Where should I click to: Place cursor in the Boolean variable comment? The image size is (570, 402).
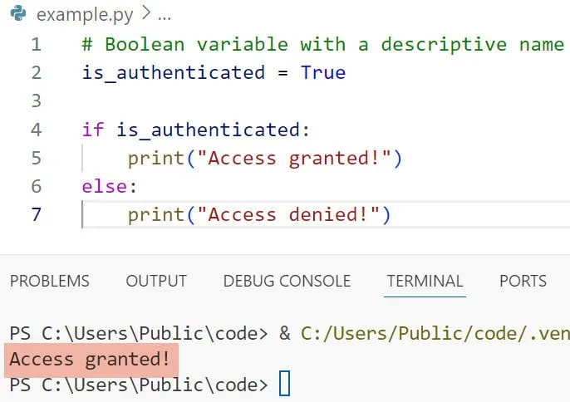[322, 44]
